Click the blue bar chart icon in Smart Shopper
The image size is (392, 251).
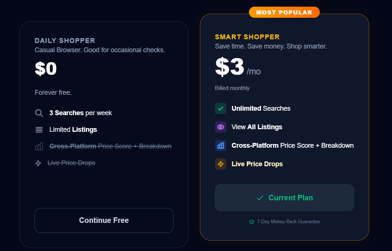pos(221,145)
